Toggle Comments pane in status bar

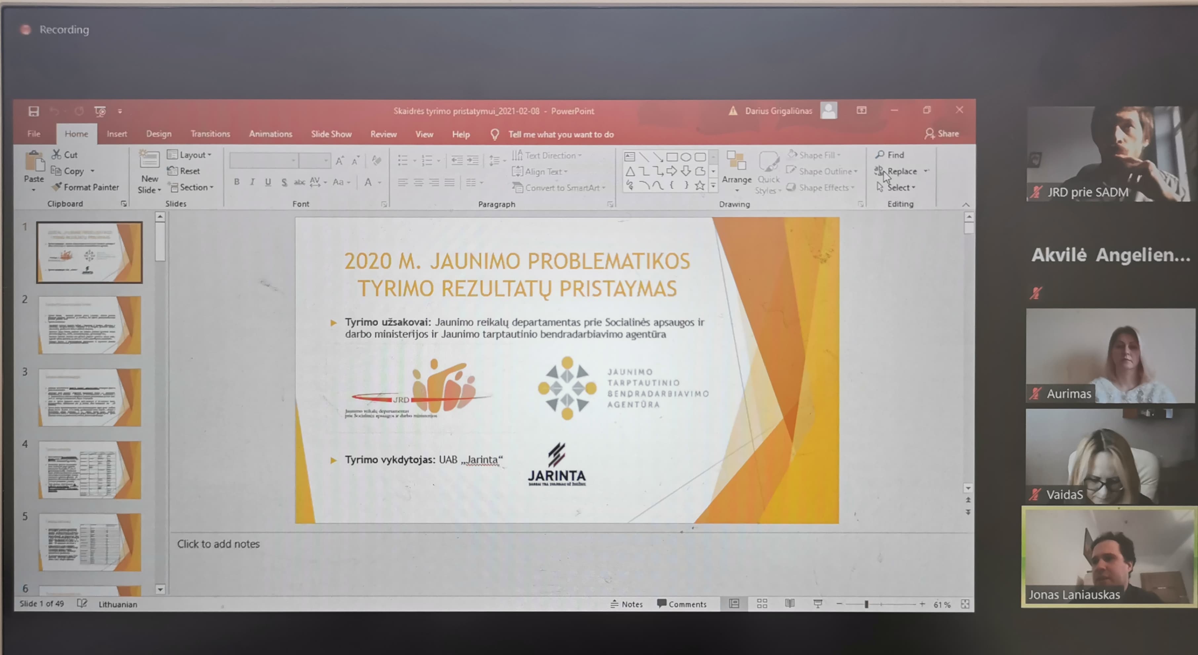[x=682, y=604]
